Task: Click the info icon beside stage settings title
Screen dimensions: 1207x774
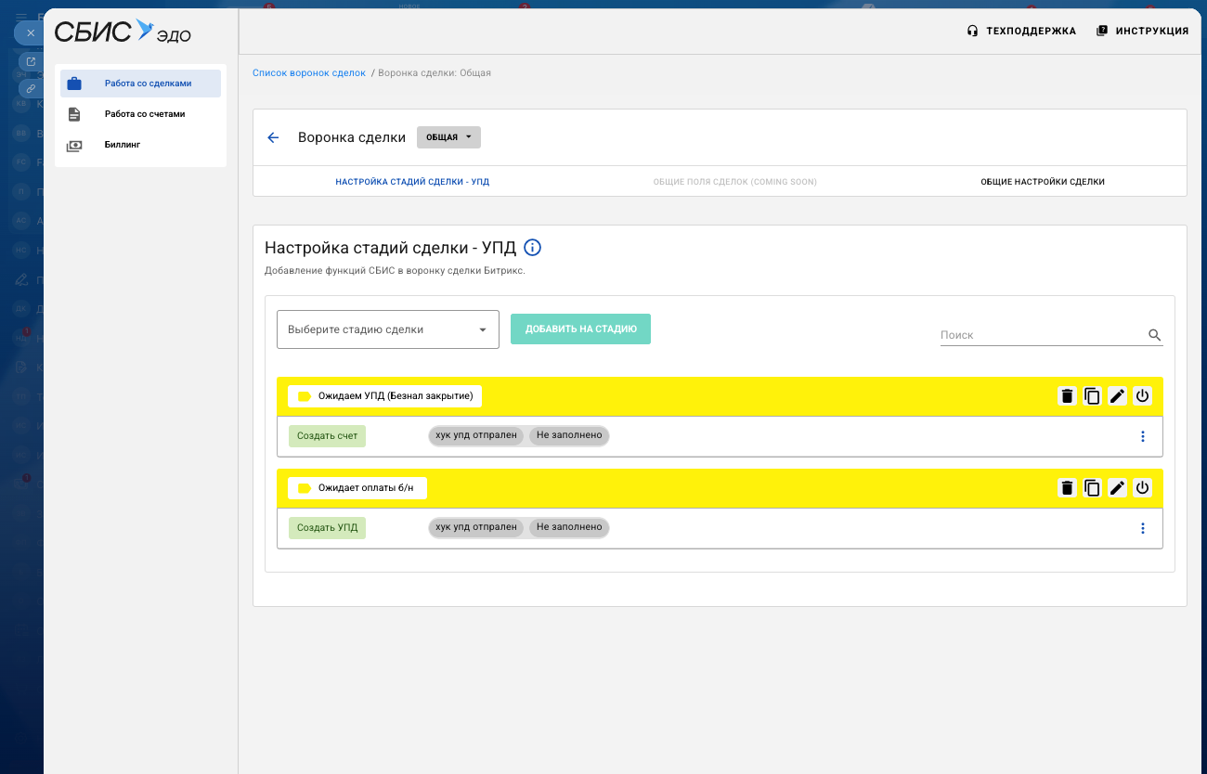Action: click(x=532, y=248)
